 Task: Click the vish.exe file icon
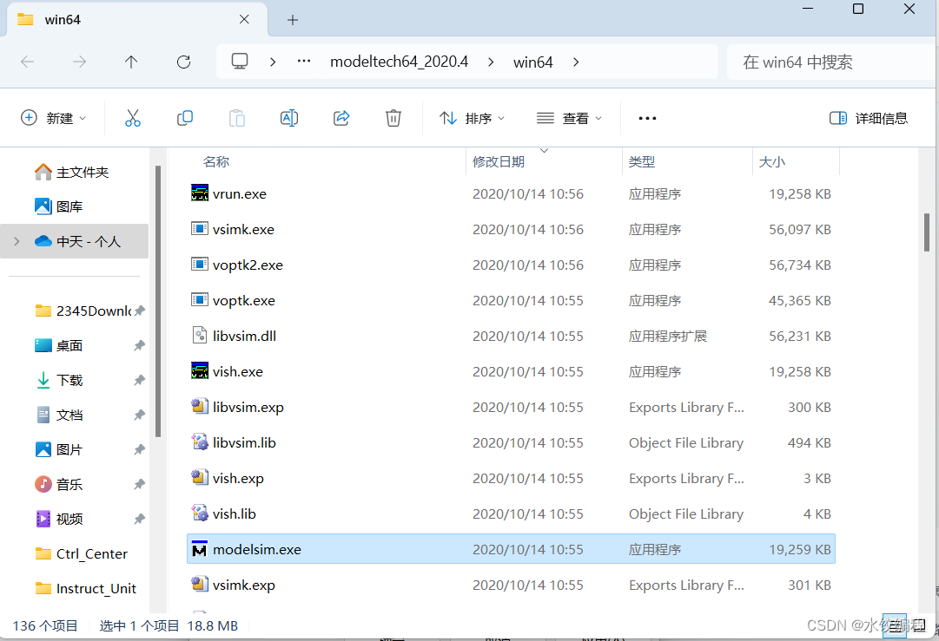pyautogui.click(x=200, y=370)
